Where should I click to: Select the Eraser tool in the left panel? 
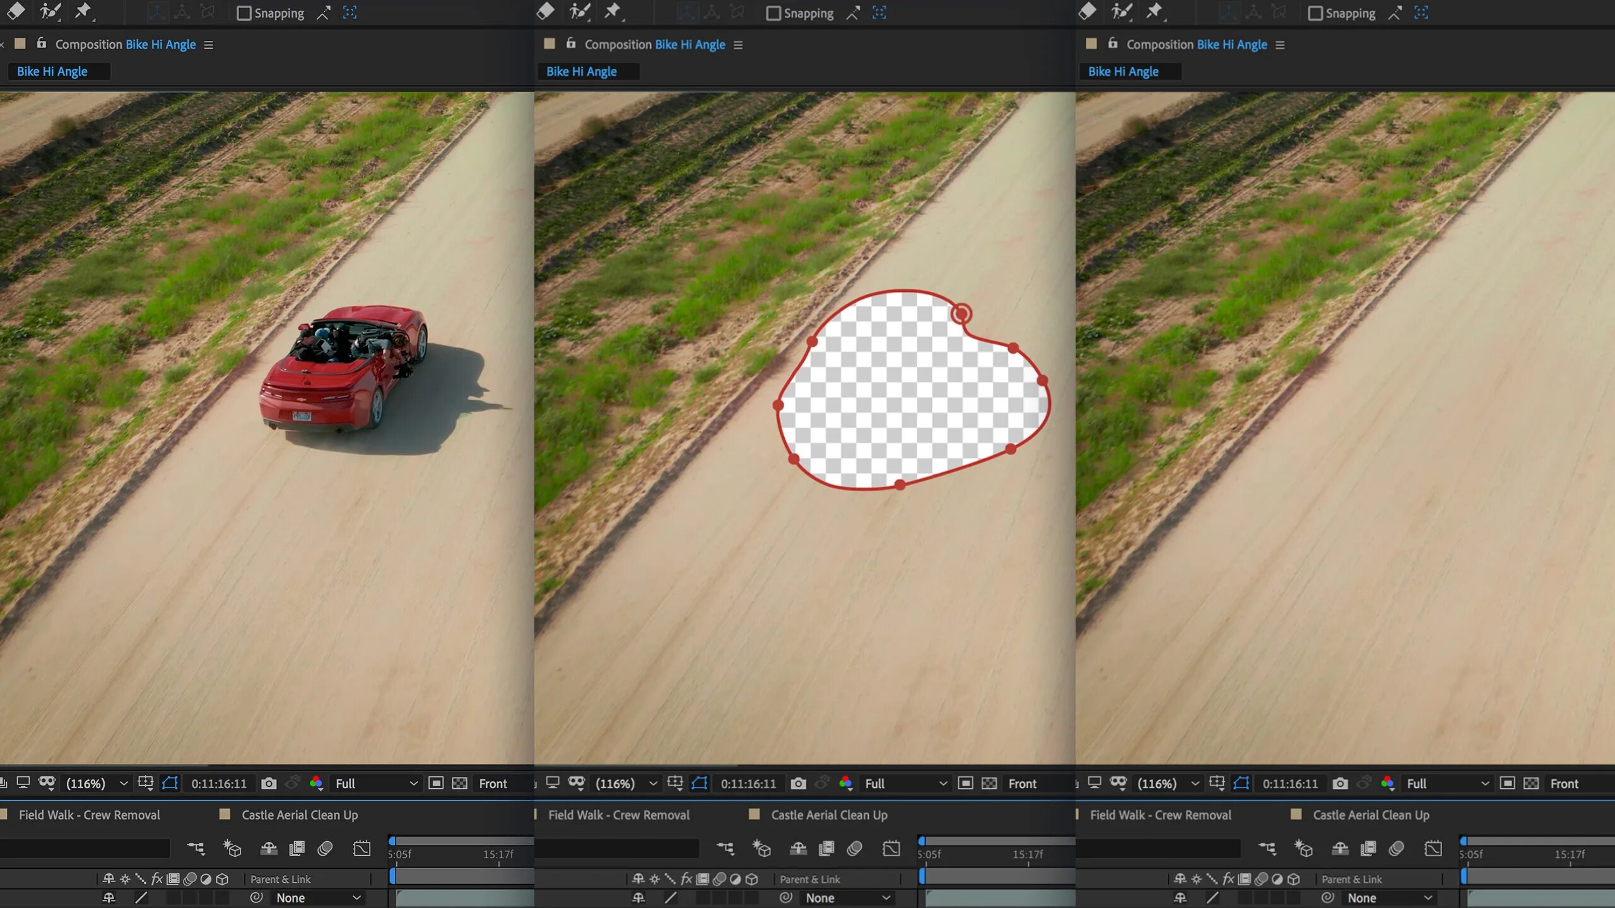(16, 11)
